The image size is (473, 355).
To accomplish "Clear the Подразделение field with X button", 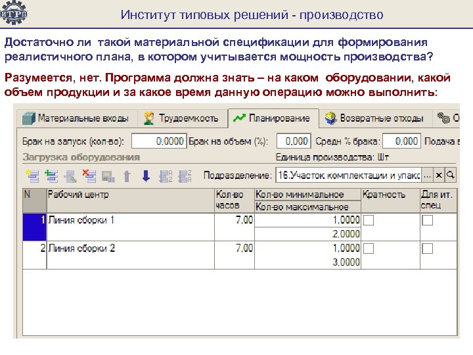I will pos(439,175).
